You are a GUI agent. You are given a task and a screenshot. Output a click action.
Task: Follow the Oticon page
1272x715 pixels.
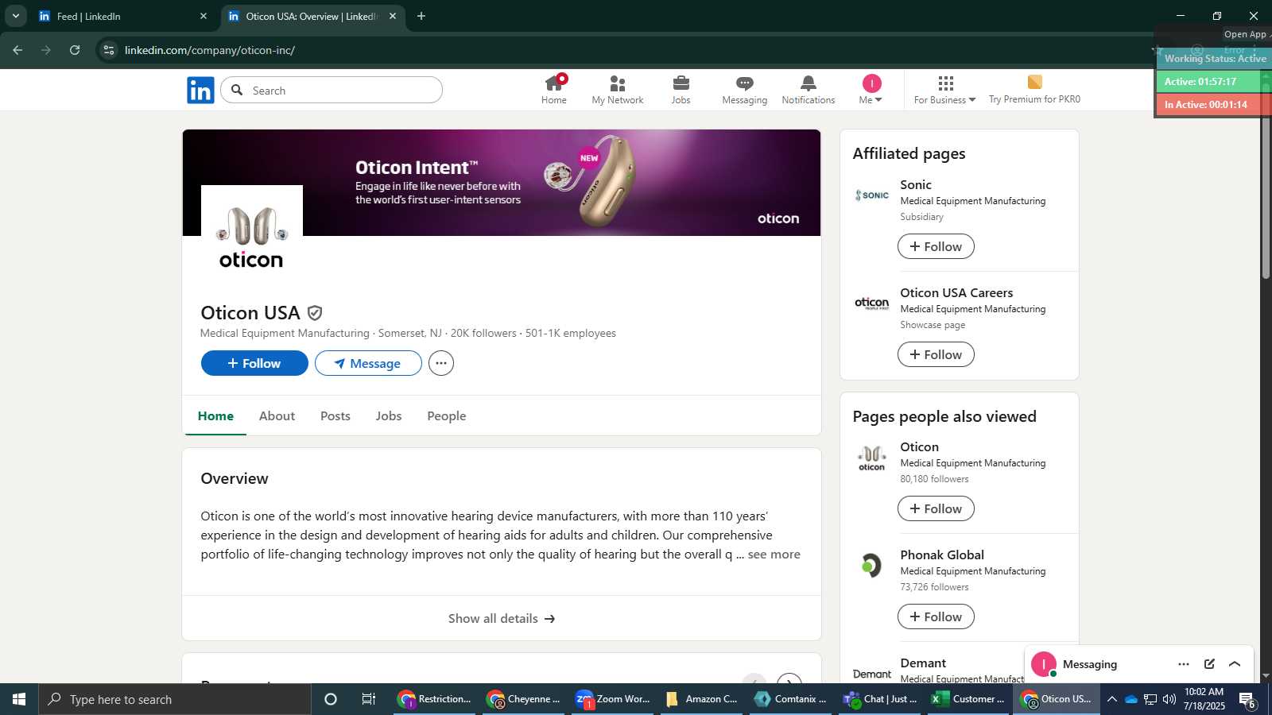point(936,508)
